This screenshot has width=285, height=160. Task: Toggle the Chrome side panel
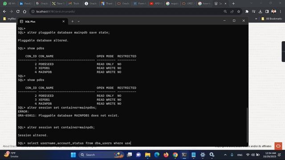(267, 12)
